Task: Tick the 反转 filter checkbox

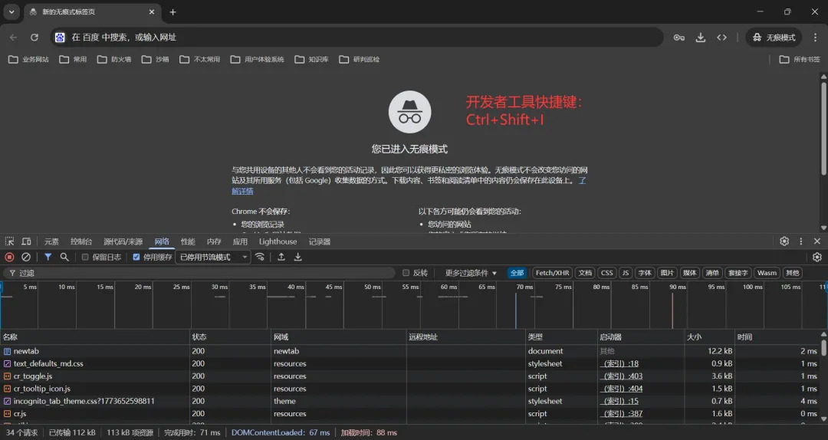Action: click(406, 273)
